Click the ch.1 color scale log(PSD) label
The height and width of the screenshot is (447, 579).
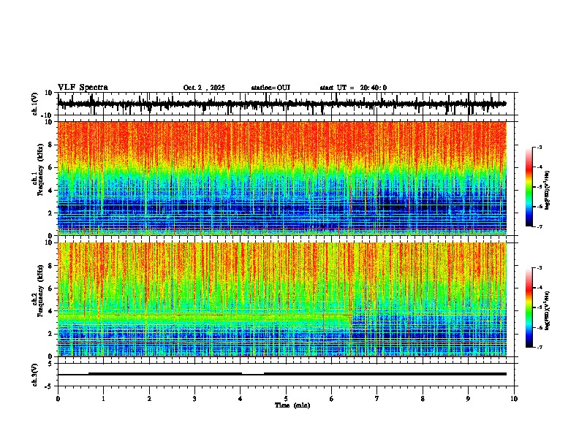pos(547,190)
